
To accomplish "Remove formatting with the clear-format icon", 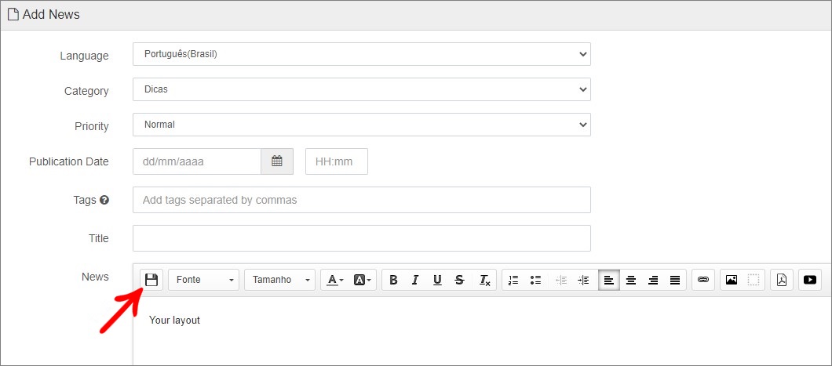I will (x=484, y=281).
